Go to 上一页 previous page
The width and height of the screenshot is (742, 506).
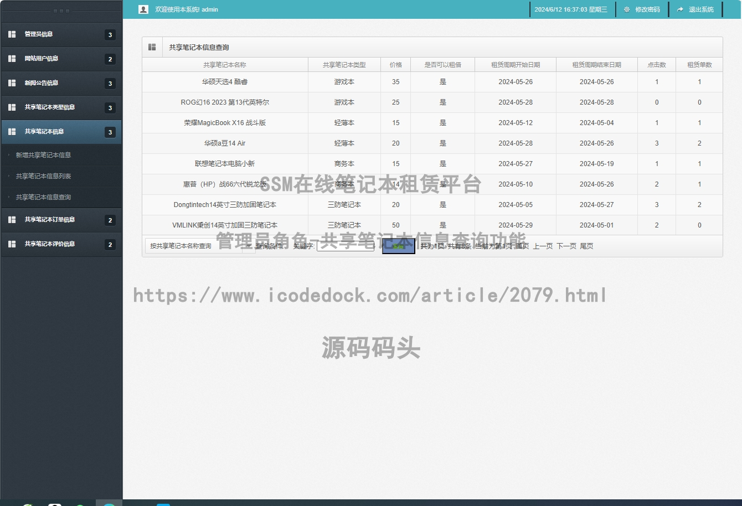(x=543, y=246)
